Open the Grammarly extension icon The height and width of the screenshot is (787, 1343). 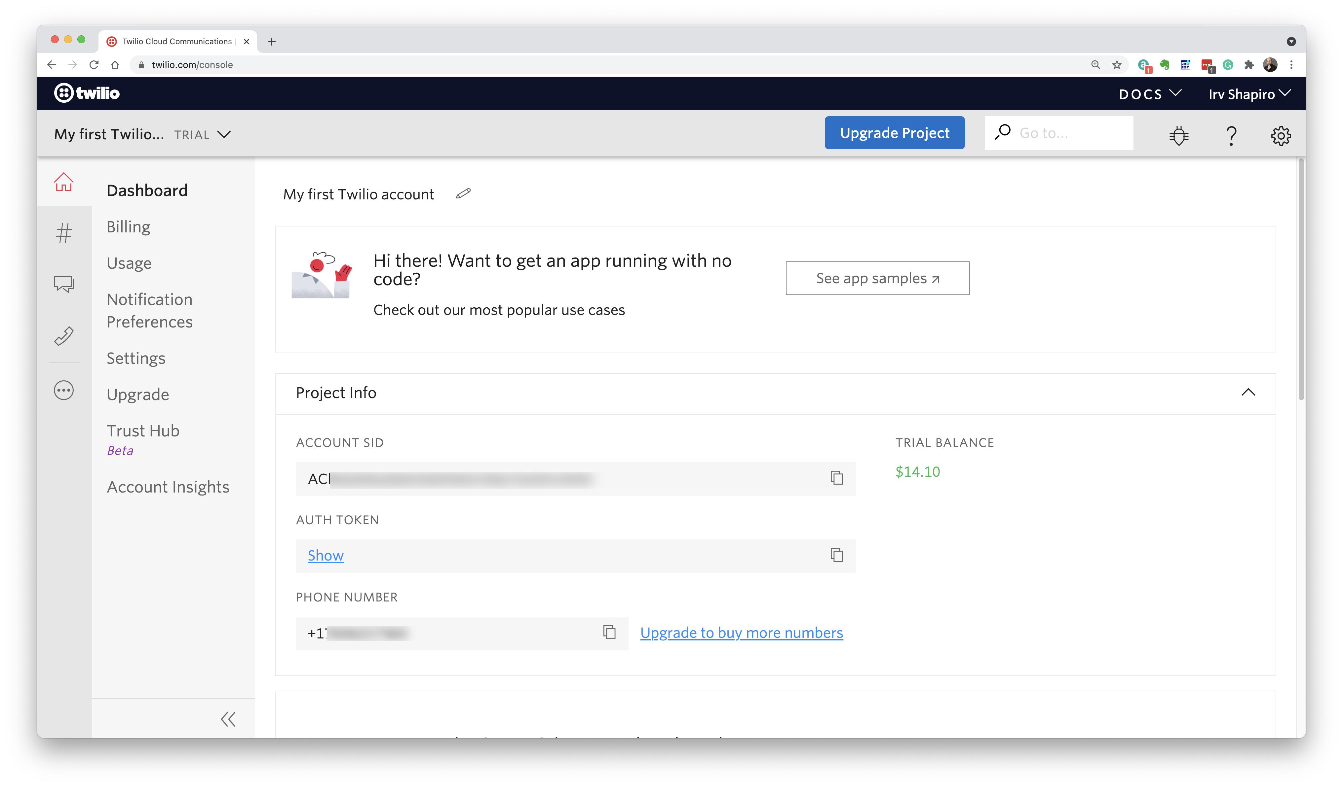coord(1228,64)
